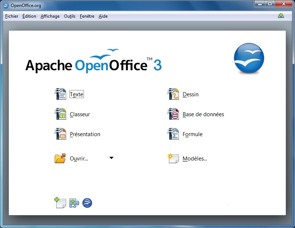This screenshot has width=295, height=228.
Task: Click the puzzle-piece extensions icon at bottom
Action: (74, 203)
